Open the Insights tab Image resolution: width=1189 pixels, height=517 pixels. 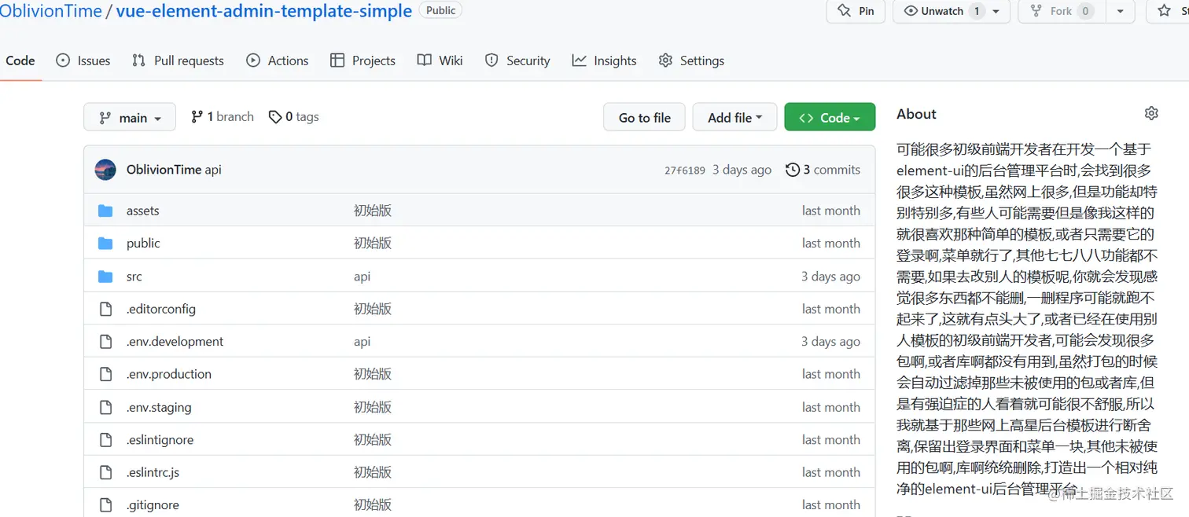[x=604, y=60]
